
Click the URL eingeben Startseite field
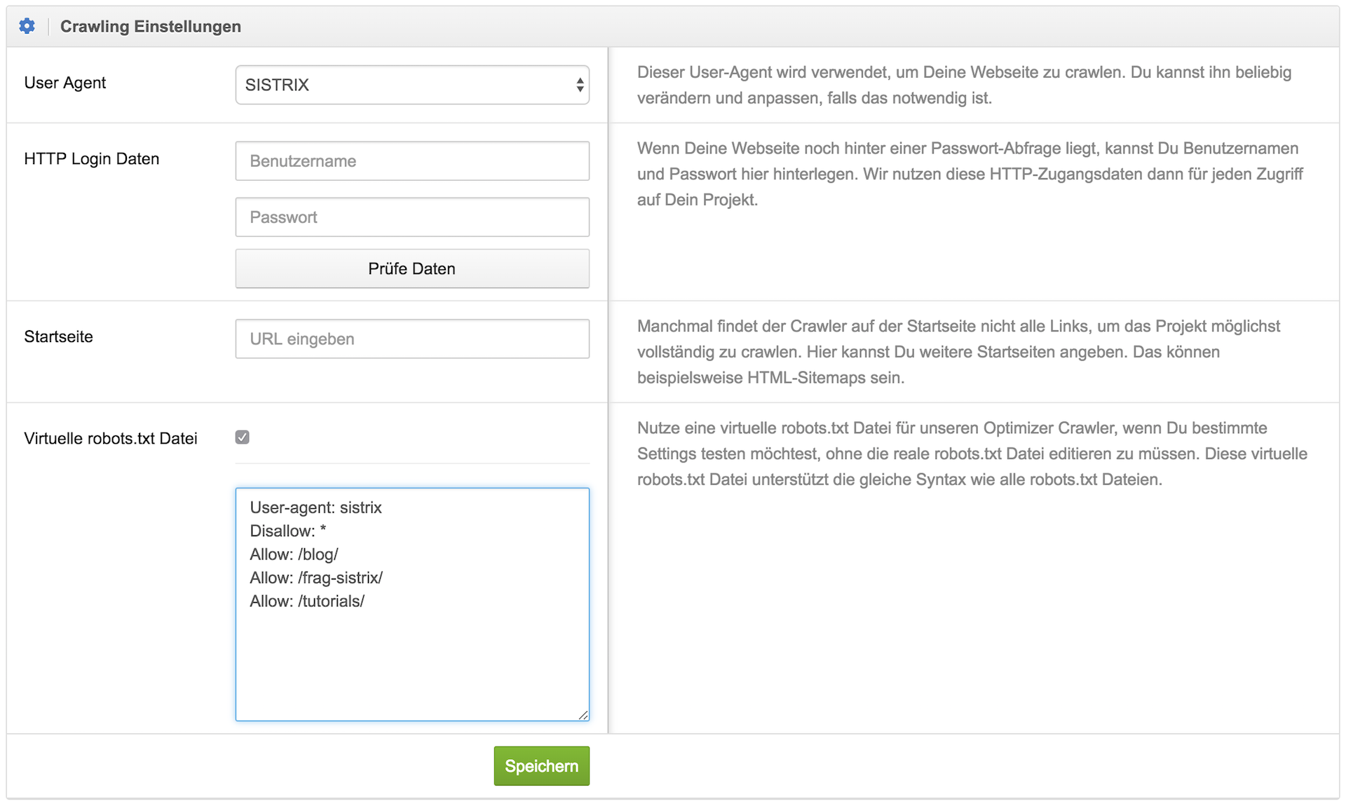point(412,339)
